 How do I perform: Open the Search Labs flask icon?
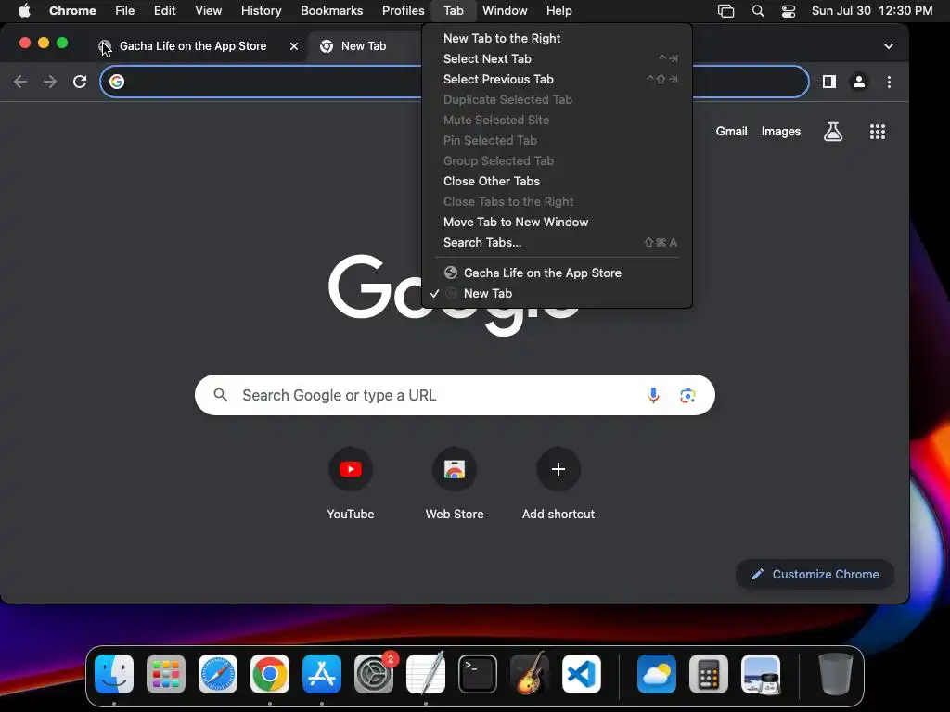833,132
